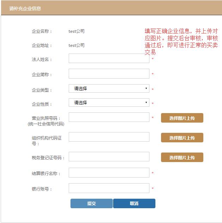Click the 企业类型 dropdown arrow

[146, 88]
